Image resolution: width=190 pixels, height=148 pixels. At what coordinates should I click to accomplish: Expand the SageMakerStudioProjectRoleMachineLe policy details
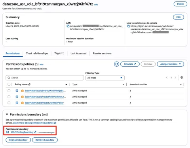click(x=17, y=97)
